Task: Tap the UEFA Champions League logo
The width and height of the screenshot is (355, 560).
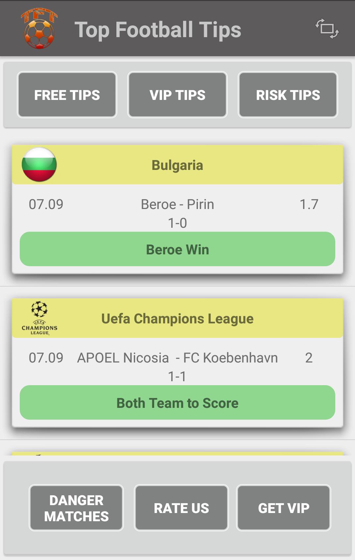Action: click(39, 318)
